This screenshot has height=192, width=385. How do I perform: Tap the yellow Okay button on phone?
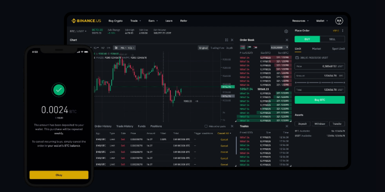point(59,175)
